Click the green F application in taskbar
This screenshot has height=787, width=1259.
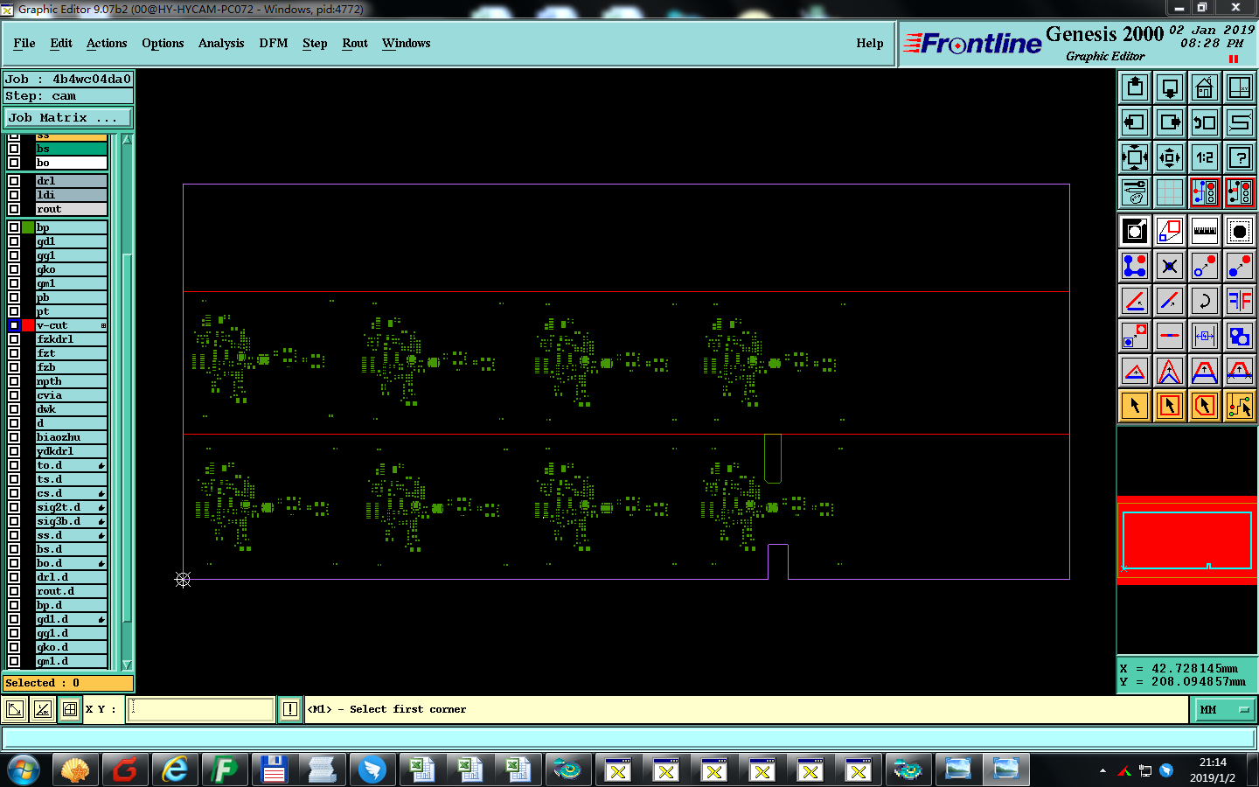(225, 770)
